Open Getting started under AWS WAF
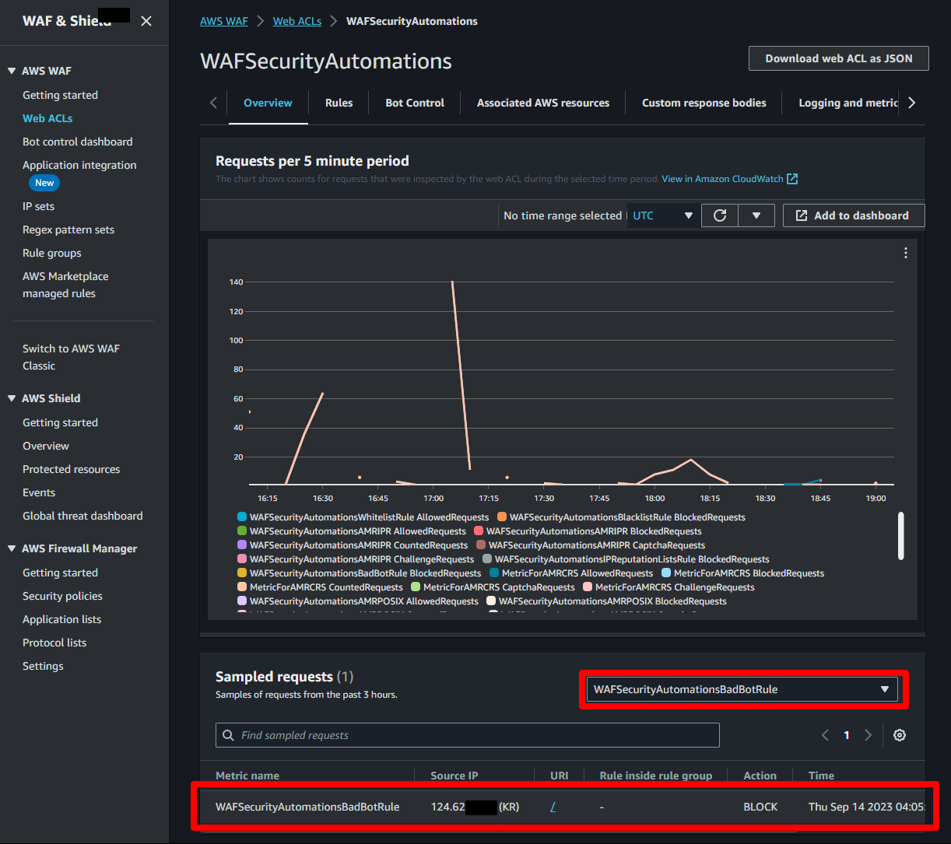Screen dimensions: 951x844 (x=60, y=95)
